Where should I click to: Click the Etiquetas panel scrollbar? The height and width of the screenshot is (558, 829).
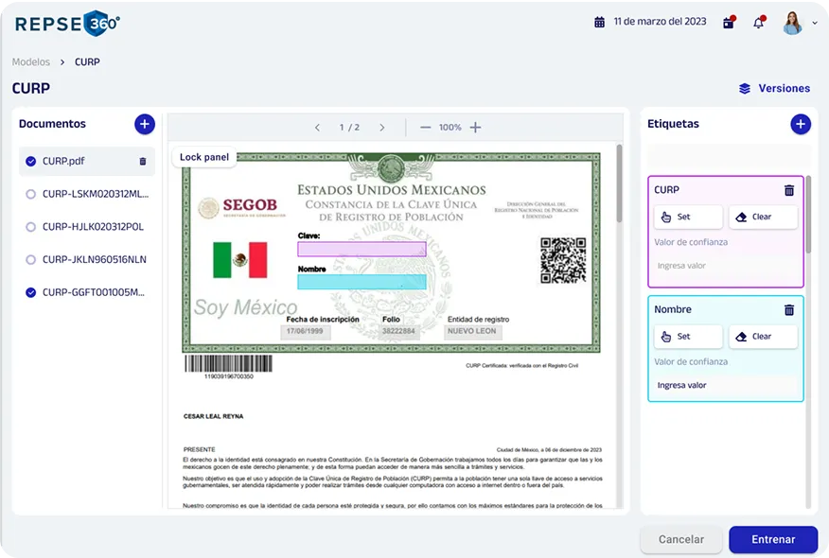[x=808, y=214]
